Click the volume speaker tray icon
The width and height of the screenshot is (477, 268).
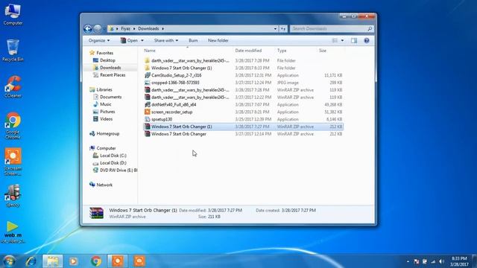pos(441,261)
